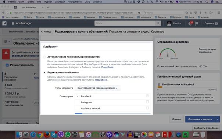Reload the page with the refresh icon
Screen dimensions: 222x139
point(139,13)
